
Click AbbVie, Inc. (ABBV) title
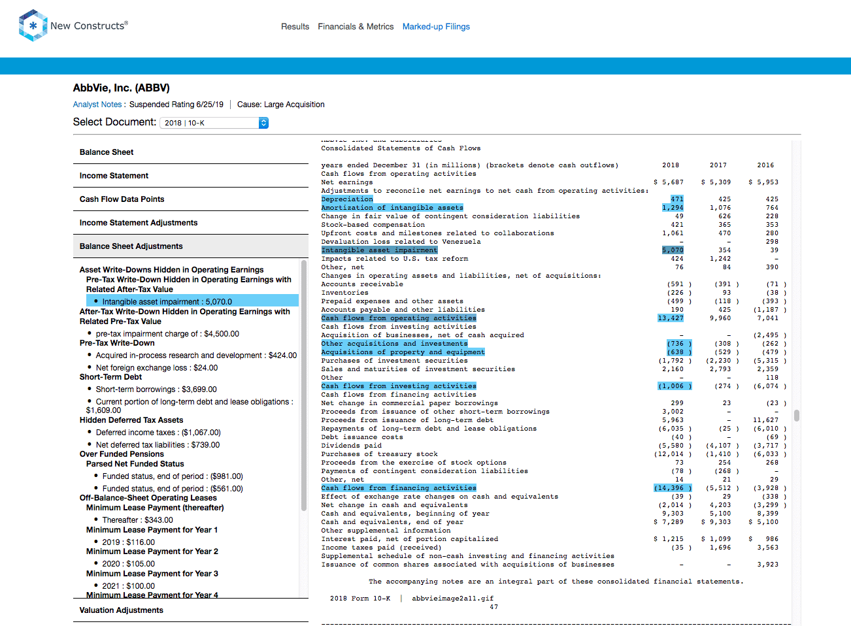point(122,88)
